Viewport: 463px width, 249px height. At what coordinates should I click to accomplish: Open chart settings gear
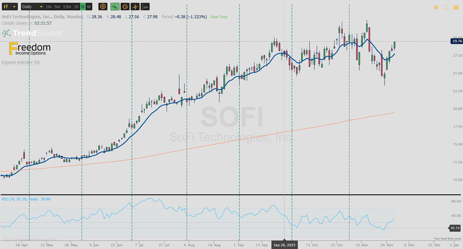click(103, 7)
